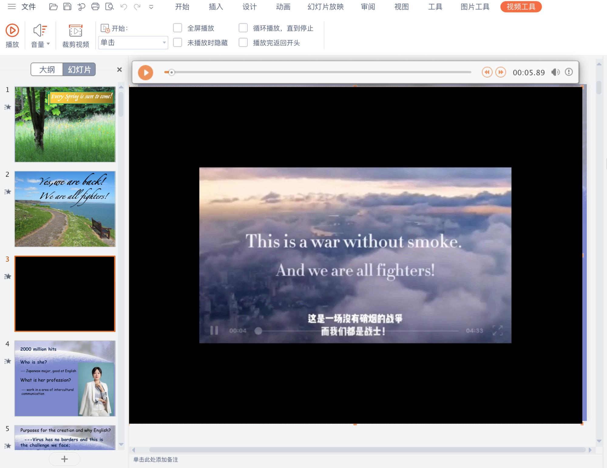Click the video progress slider handle
This screenshot has width=607, height=468.
[171, 72]
